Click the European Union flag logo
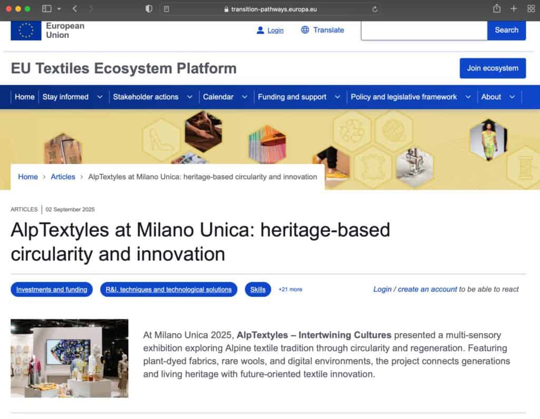Image resolution: width=540 pixels, height=419 pixels. pyautogui.click(x=26, y=30)
